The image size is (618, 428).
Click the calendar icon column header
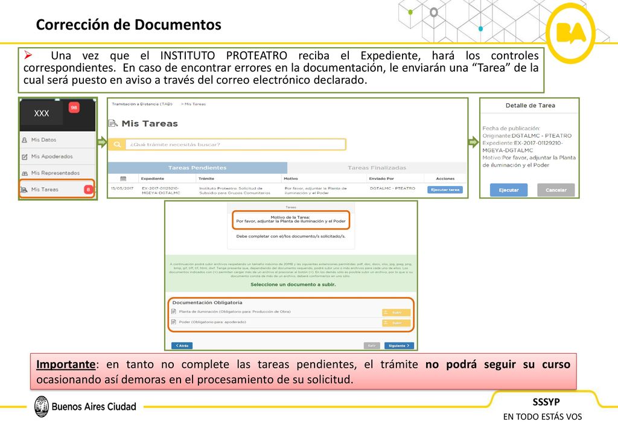point(123,179)
